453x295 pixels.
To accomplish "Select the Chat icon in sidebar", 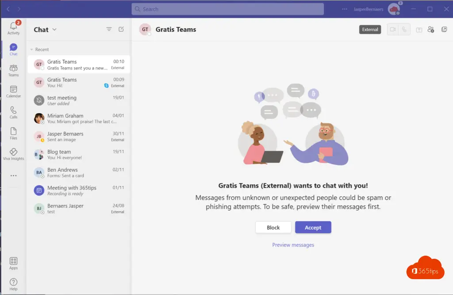I will tap(13, 49).
